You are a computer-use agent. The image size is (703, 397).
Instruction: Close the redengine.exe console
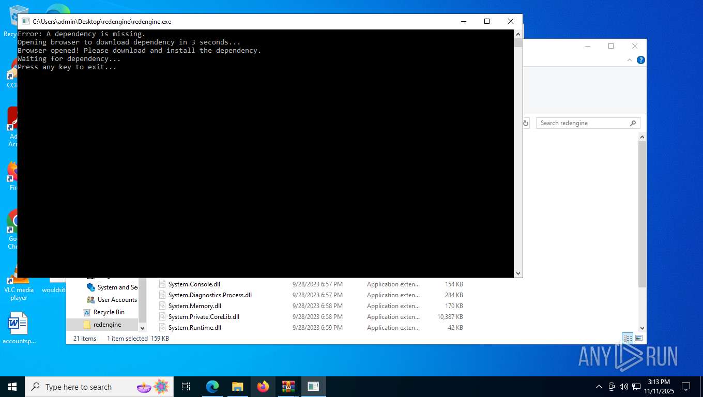511,21
